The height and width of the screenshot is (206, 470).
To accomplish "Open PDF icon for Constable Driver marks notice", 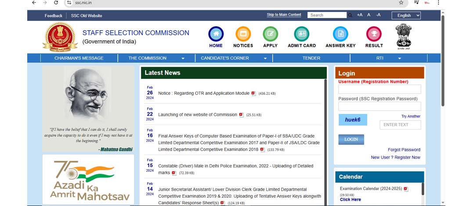I will [x=174, y=173].
